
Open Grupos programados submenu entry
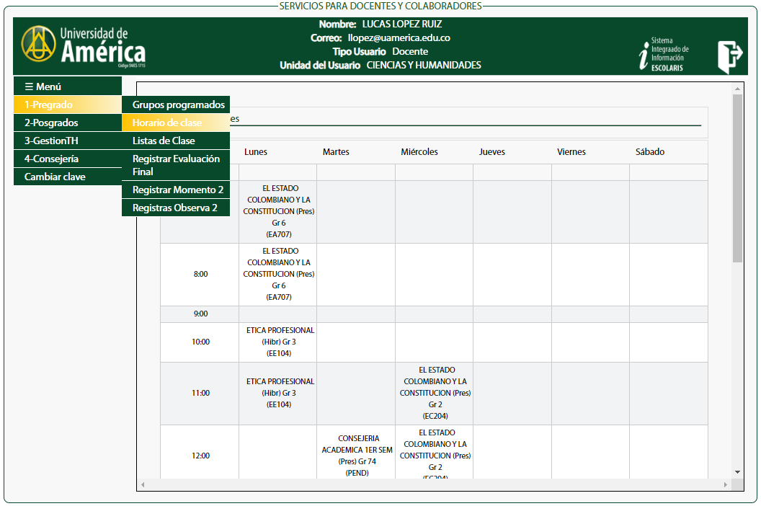tap(176, 105)
